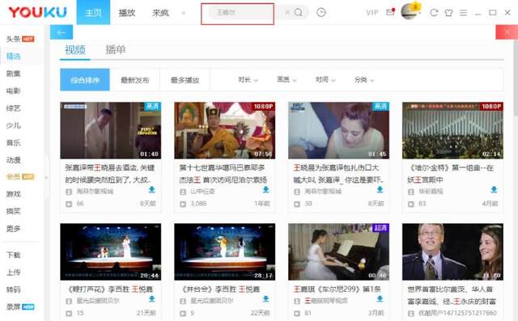
Task: Select the 播单 playlist tab
Action: click(115, 50)
